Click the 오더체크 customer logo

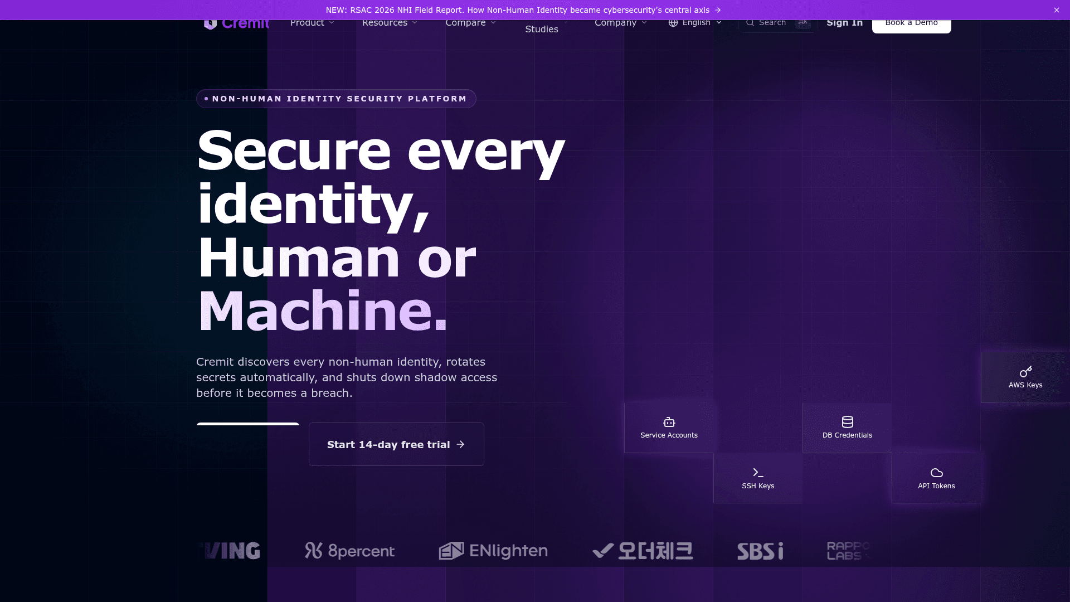(643, 551)
